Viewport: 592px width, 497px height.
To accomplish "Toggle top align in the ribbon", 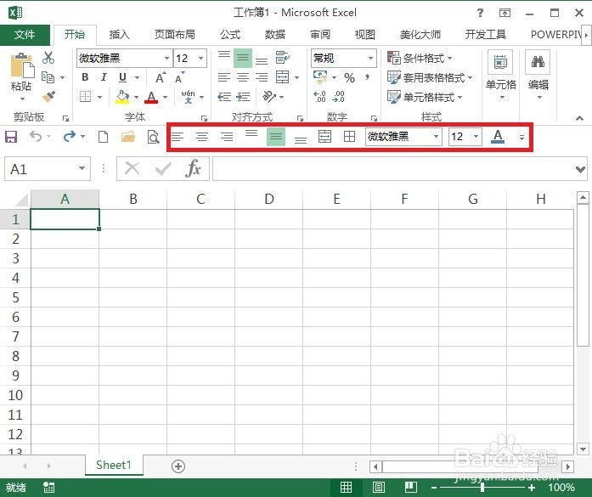I will (x=224, y=55).
